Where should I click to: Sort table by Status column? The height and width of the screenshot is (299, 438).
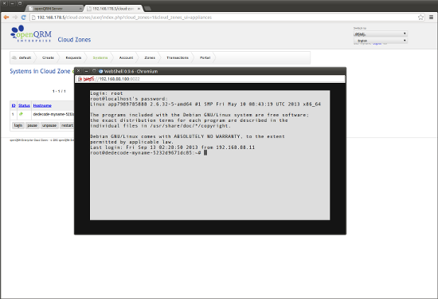pos(24,105)
